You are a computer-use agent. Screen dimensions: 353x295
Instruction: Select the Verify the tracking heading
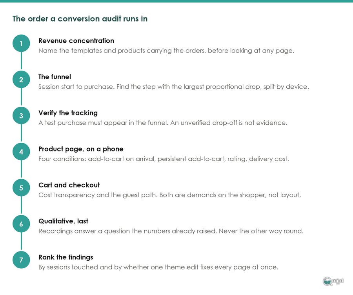coord(68,113)
